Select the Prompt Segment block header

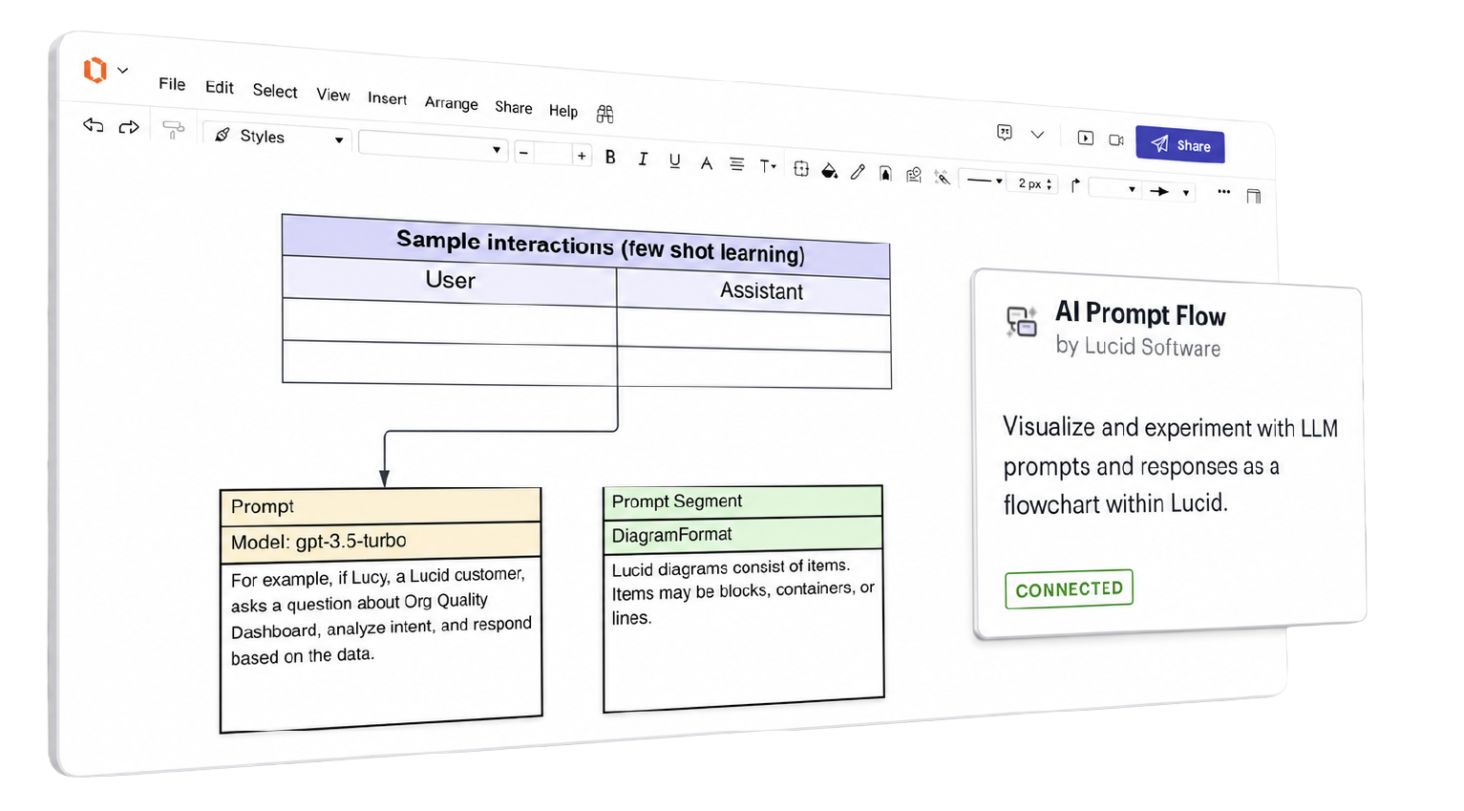coord(742,502)
